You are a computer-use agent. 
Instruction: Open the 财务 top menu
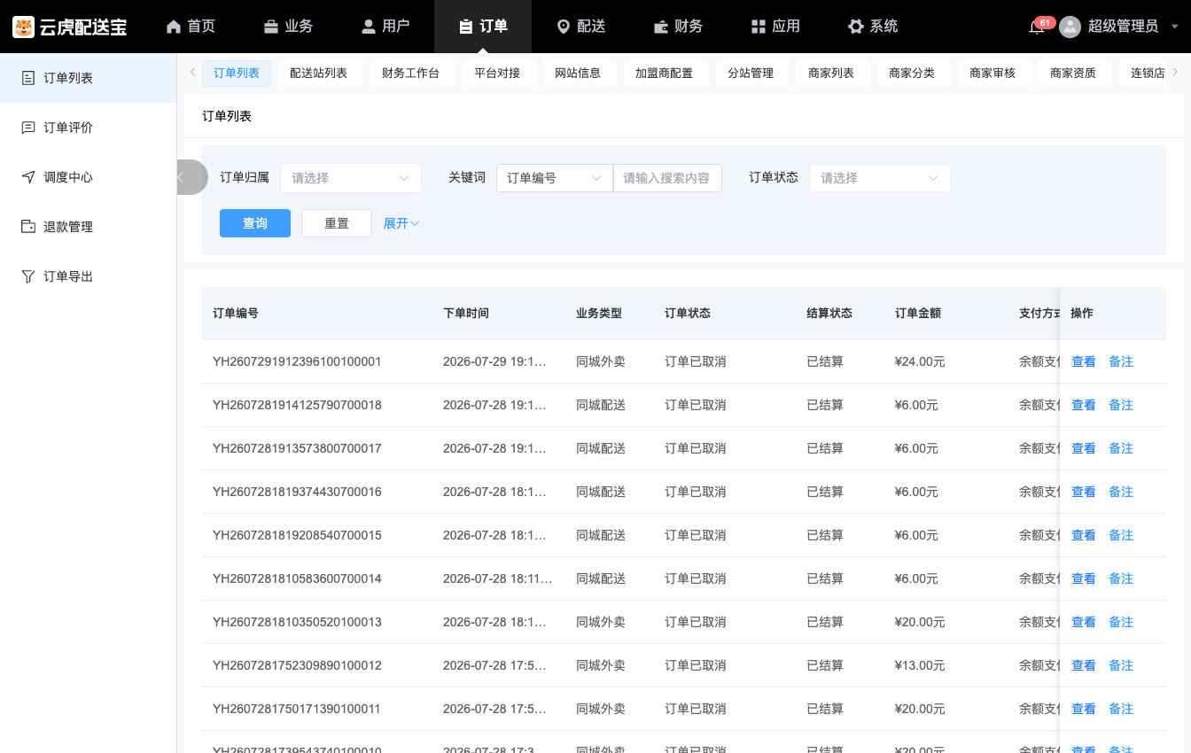678,27
